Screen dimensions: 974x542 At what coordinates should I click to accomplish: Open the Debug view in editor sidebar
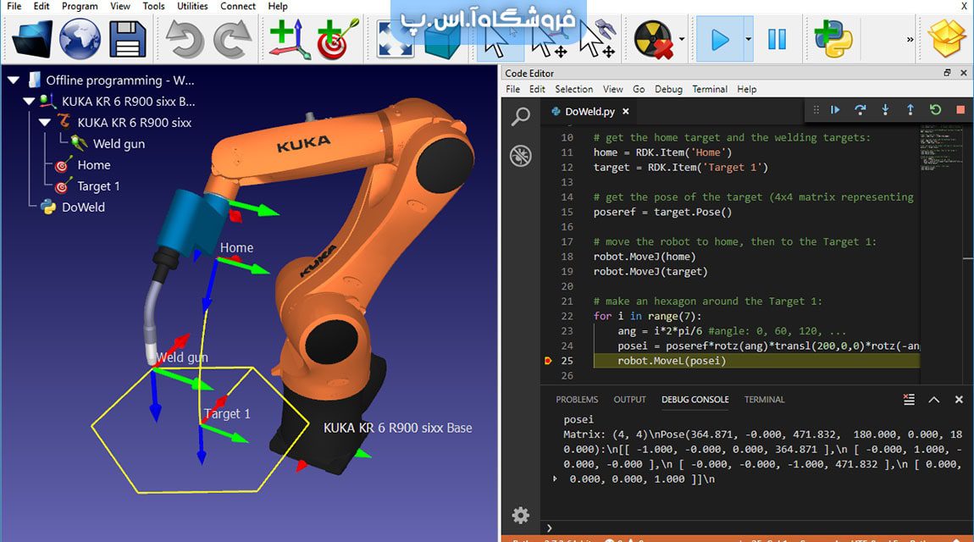click(x=520, y=156)
